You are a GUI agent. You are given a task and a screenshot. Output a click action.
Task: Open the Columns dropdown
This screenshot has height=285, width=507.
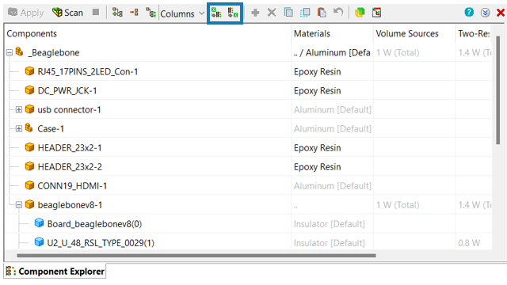[182, 13]
